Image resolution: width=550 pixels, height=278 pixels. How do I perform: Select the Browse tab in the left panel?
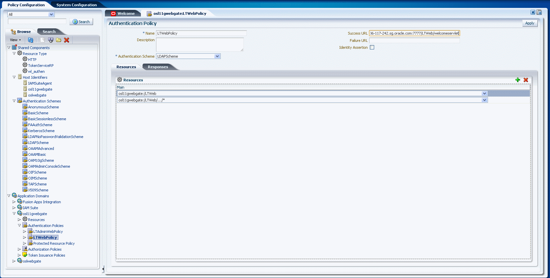(21, 32)
